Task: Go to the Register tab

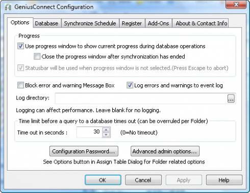Action: (x=132, y=23)
